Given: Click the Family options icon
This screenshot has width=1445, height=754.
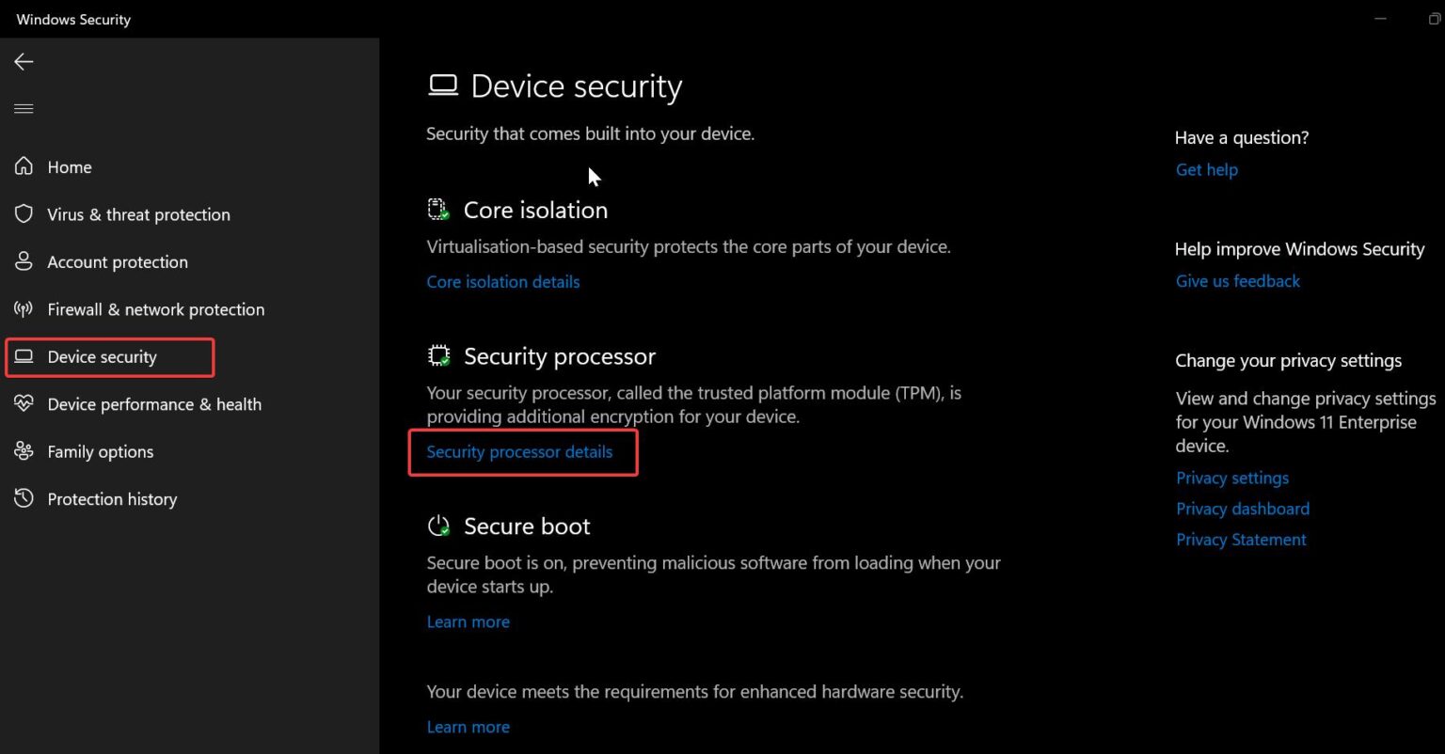Looking at the screenshot, I should click(24, 451).
